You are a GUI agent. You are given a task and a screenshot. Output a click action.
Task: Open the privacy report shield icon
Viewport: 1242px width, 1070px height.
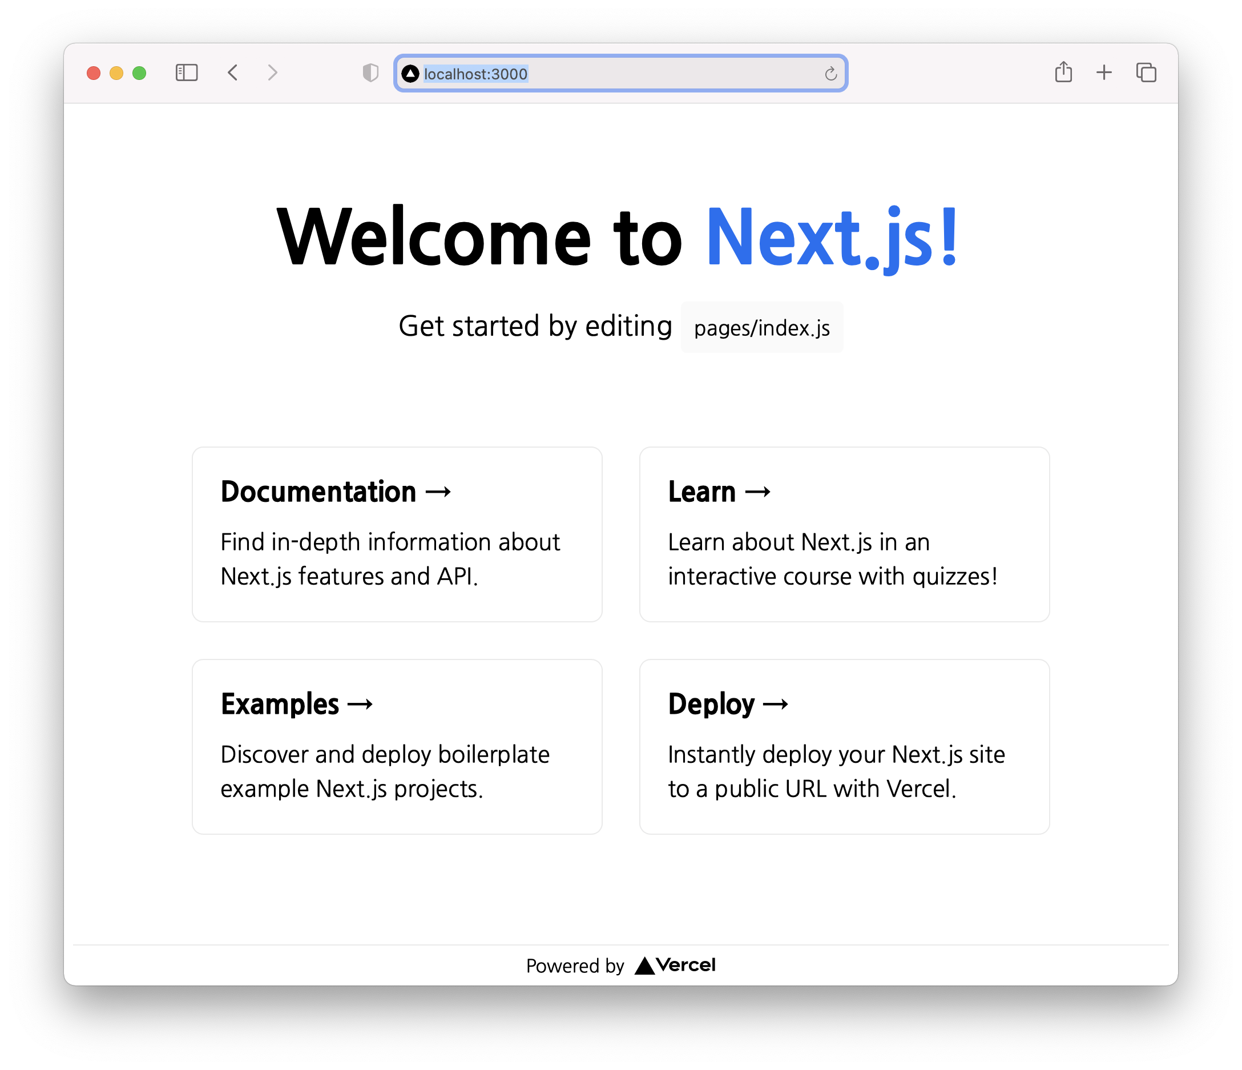[370, 73]
